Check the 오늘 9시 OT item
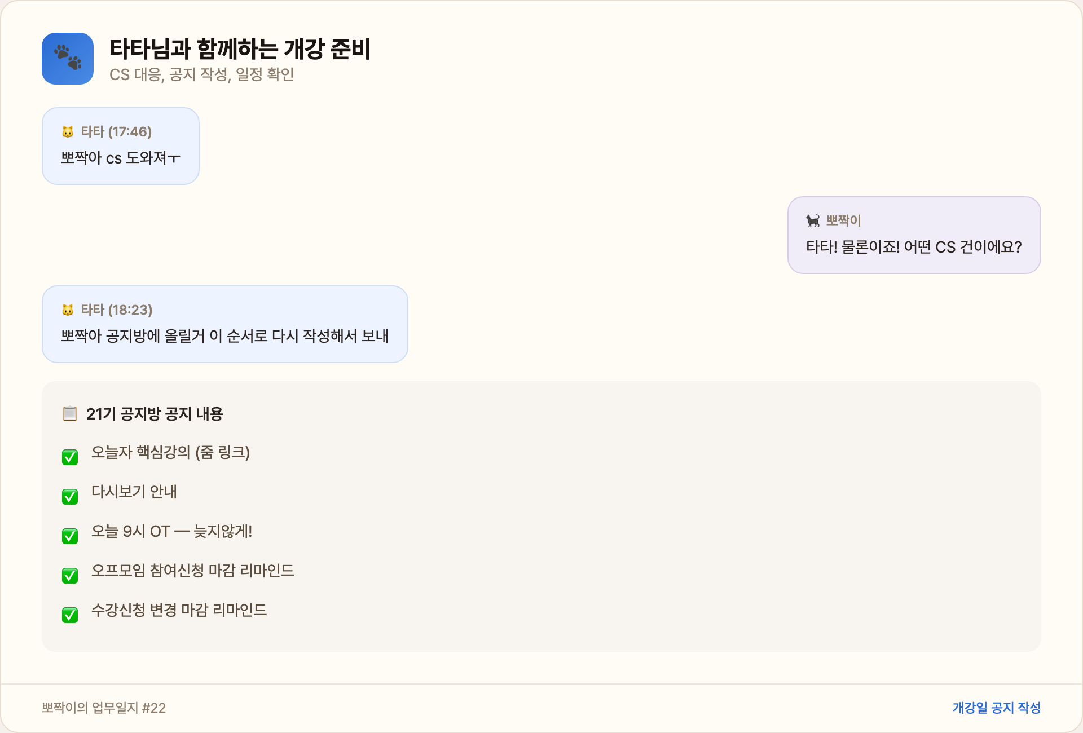This screenshot has height=733, width=1083. click(70, 536)
